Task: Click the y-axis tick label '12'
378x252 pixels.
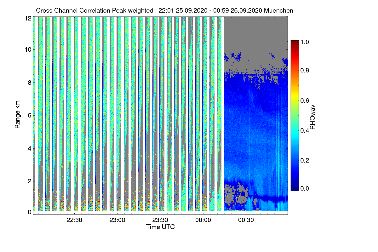Action: click(x=28, y=19)
